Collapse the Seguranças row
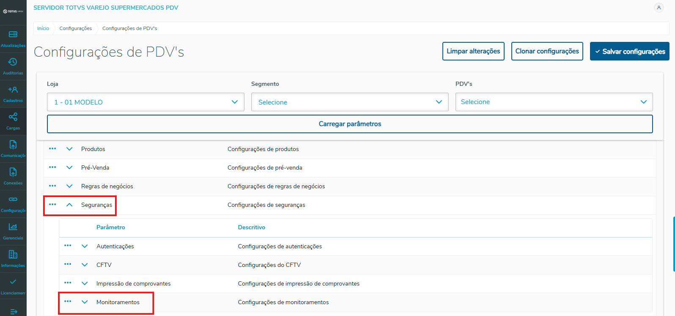Viewport: 675px width, 316px height. click(69, 205)
